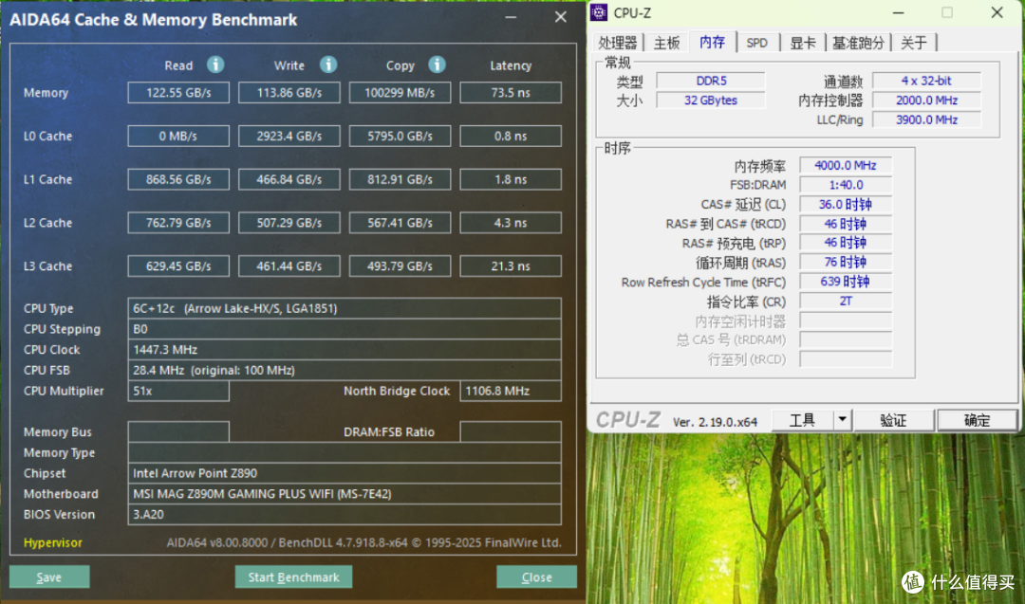The image size is (1025, 604).
Task: Click the CPU Clock field 1447.3 MHz
Action: click(x=345, y=349)
